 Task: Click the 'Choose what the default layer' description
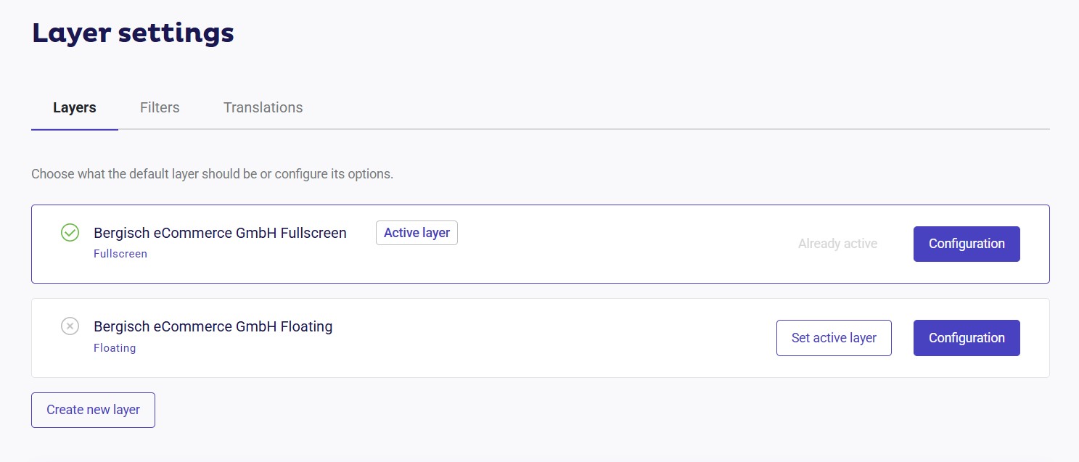[x=212, y=174]
